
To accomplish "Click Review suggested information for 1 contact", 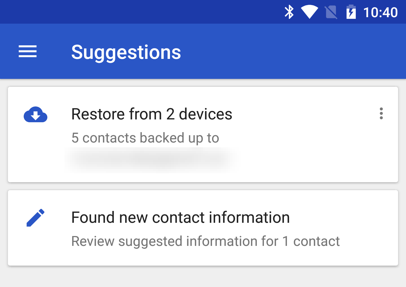I will (x=206, y=241).
